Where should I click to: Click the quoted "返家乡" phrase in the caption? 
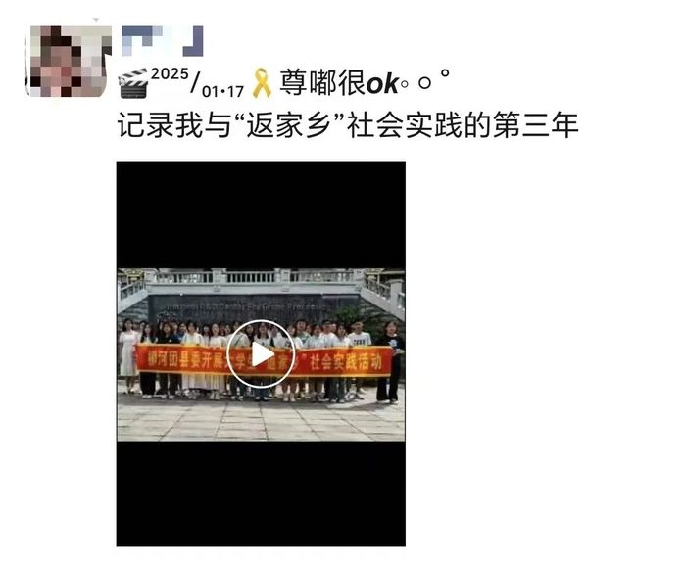pyautogui.click(x=290, y=125)
